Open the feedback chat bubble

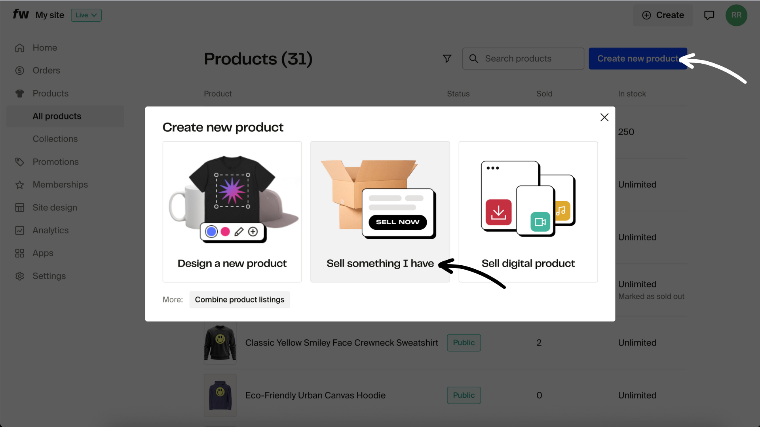(709, 15)
